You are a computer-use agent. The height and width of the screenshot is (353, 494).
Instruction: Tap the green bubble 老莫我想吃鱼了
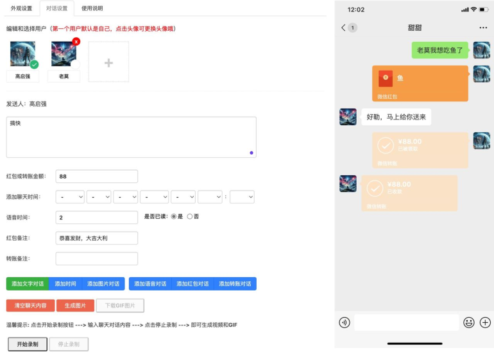[440, 50]
